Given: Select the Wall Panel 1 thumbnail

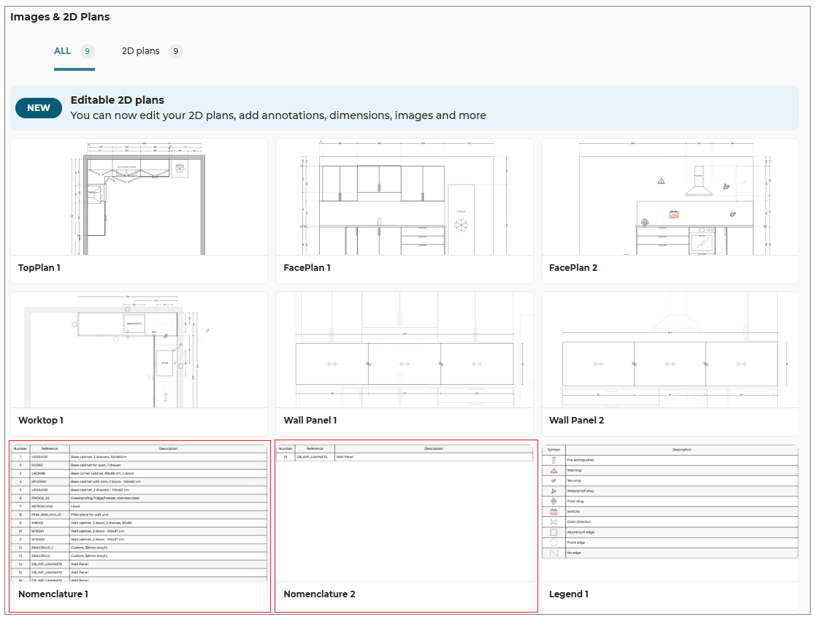Looking at the screenshot, I should pos(404,349).
